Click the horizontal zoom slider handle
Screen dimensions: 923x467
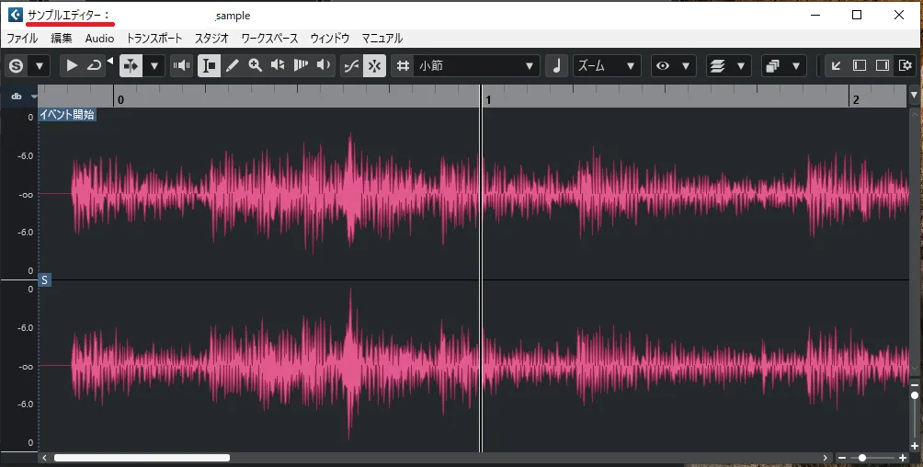862,458
